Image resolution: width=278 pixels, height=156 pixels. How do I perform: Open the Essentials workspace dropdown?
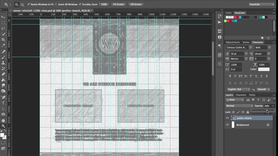click(261, 4)
